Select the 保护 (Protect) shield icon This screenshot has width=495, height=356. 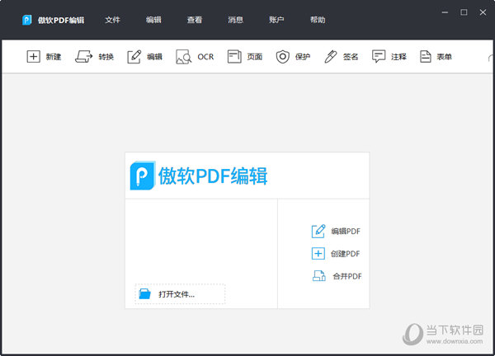tap(282, 57)
